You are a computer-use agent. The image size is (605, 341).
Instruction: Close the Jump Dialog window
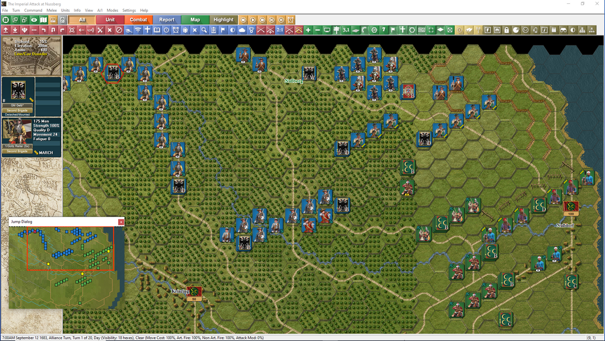[x=121, y=222]
